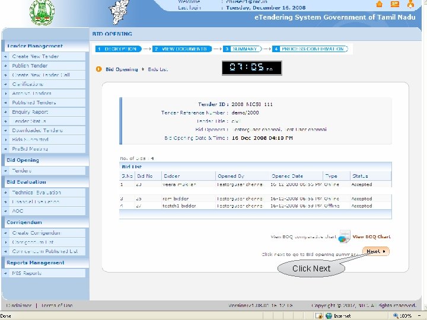Open Downloaded Tenders menu item

(x=37, y=130)
